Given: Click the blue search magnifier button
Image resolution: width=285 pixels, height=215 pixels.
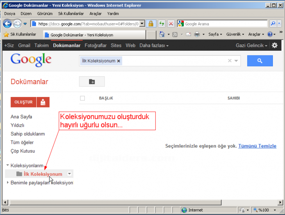Looking at the screenshot, I should pyautogui.click(x=260, y=61).
